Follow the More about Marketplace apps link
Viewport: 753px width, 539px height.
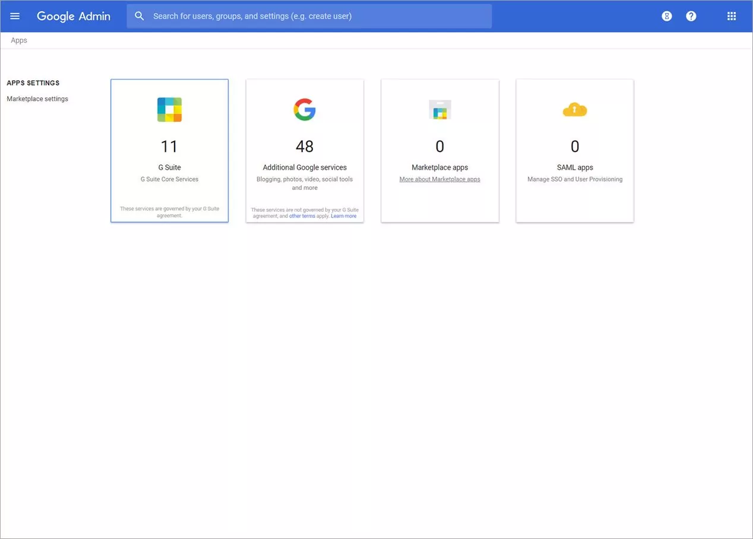[440, 179]
